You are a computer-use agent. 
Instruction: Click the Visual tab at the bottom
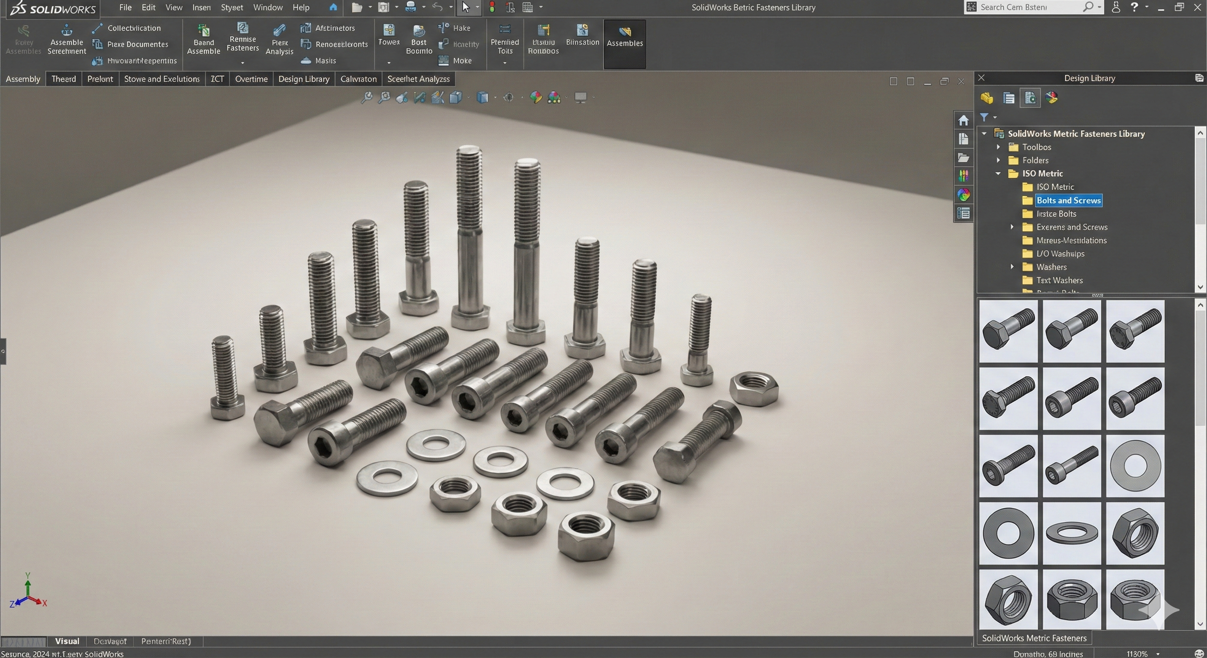[x=67, y=641]
